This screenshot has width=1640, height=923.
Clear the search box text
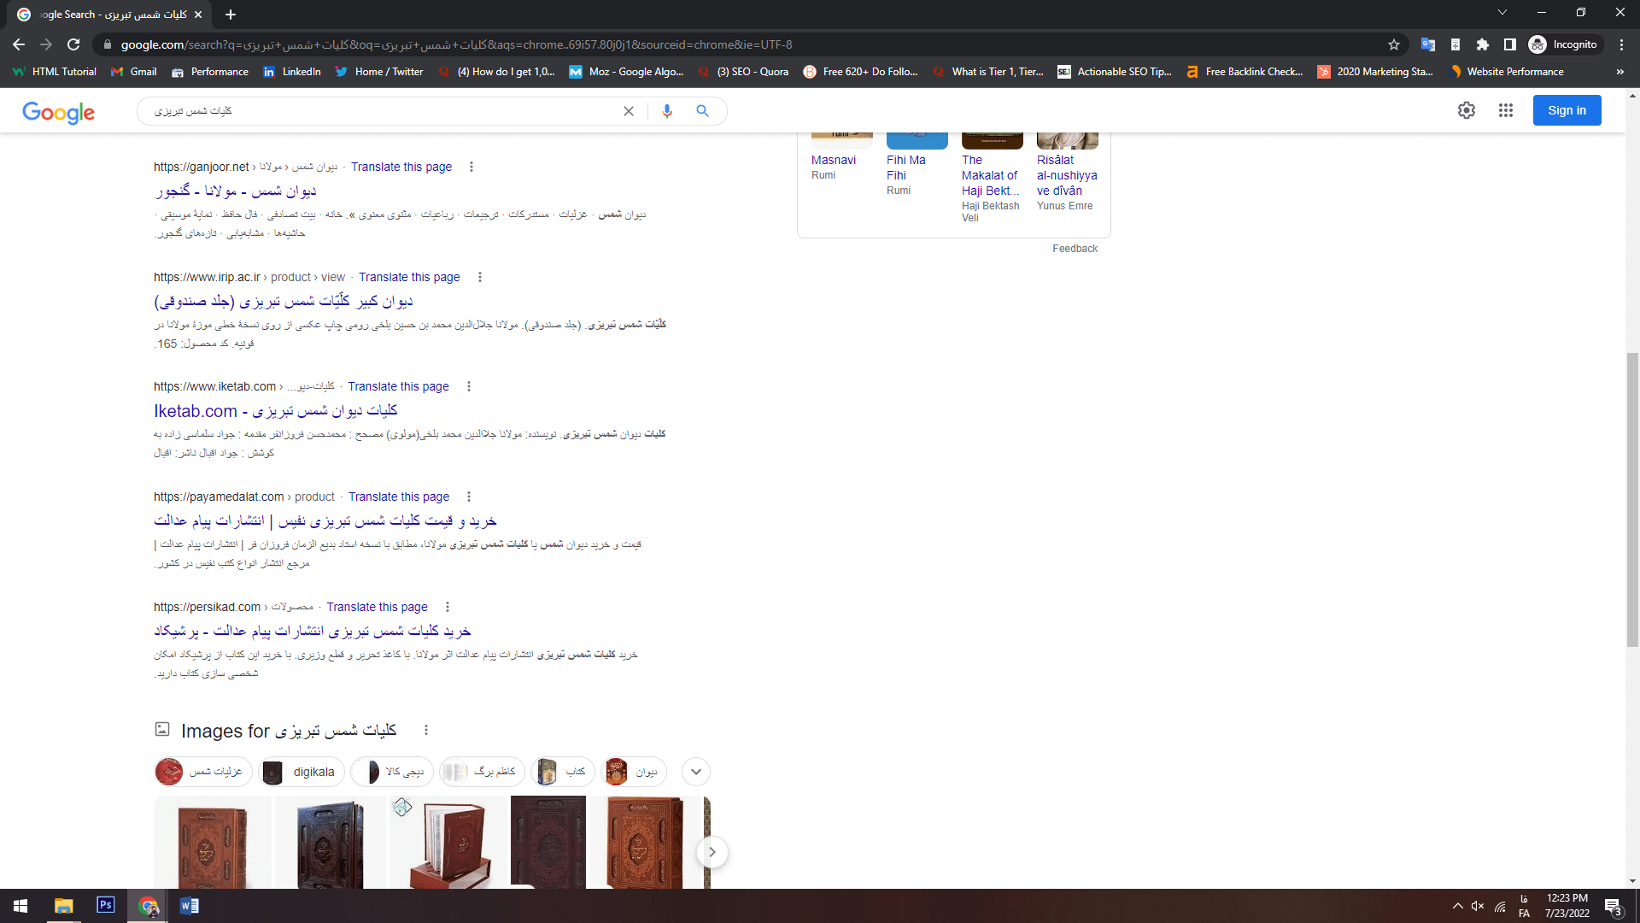tap(629, 111)
